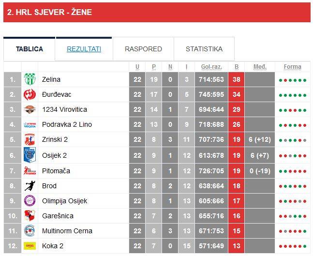Open the Podravka 2 Lino team link
313x256 pixels.
click(67, 124)
